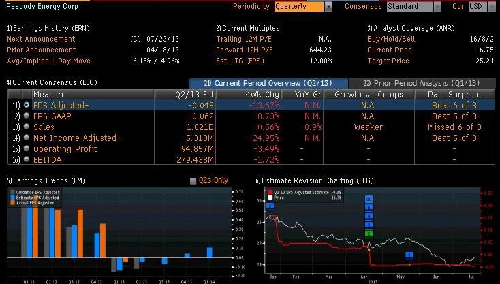The height and width of the screenshot is (284, 500).
Task: Select the Sales radio button
Action: click(x=27, y=127)
